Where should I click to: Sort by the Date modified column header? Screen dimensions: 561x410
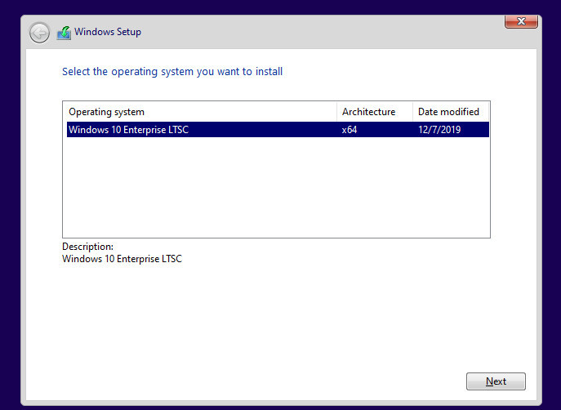pos(451,112)
